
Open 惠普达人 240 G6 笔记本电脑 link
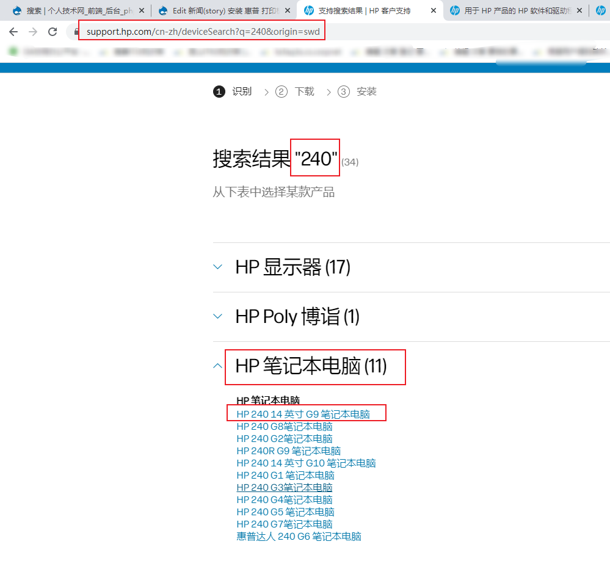tap(299, 536)
